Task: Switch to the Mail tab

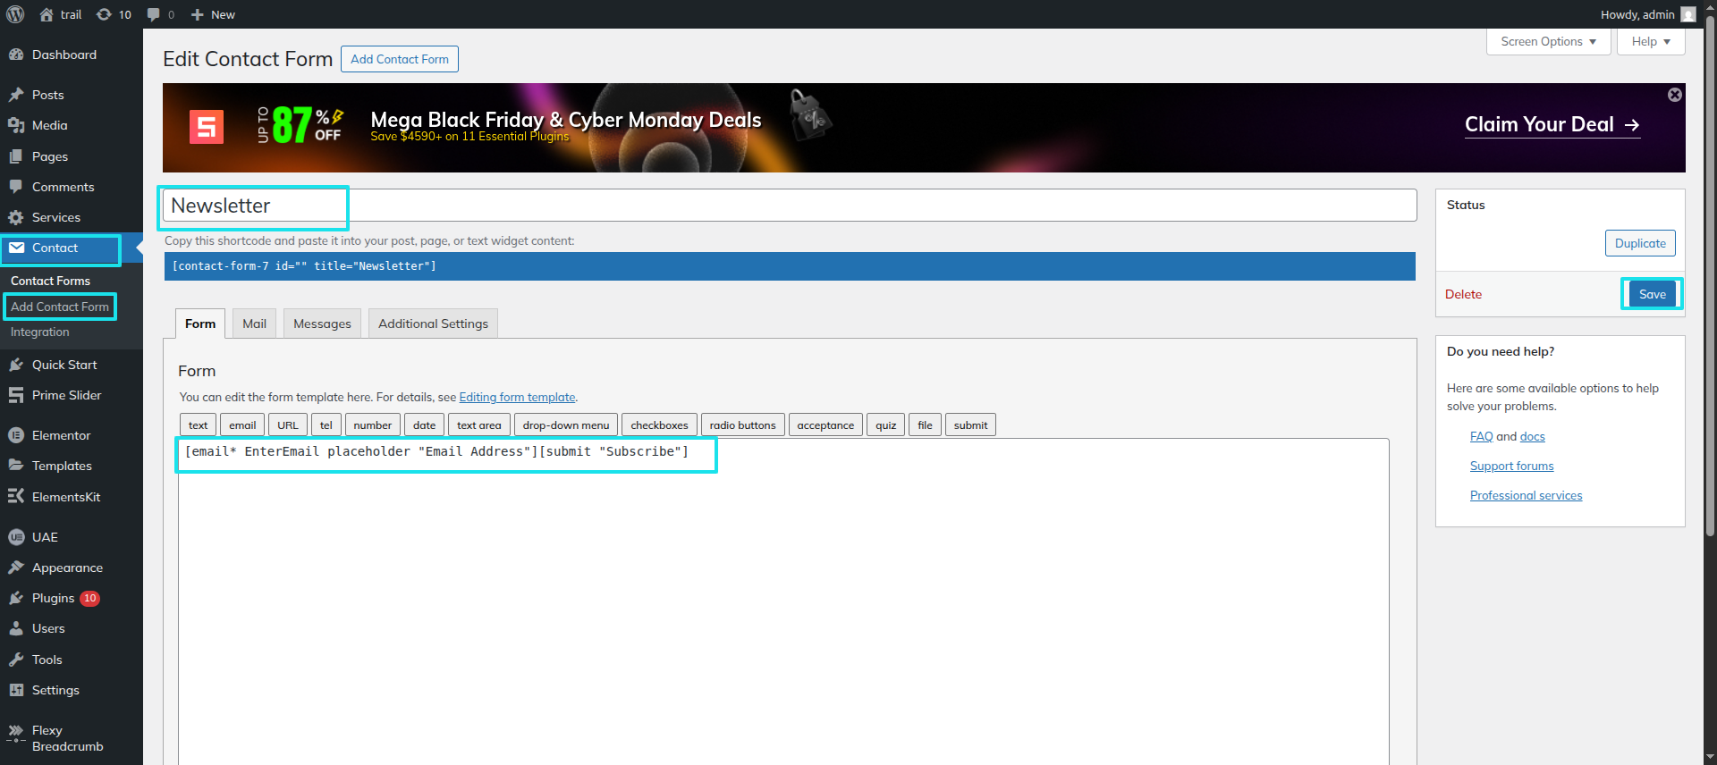Action: [254, 324]
